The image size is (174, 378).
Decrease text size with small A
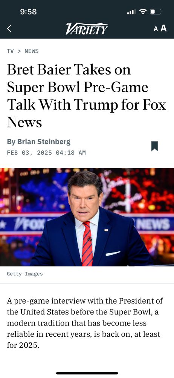click(156, 29)
